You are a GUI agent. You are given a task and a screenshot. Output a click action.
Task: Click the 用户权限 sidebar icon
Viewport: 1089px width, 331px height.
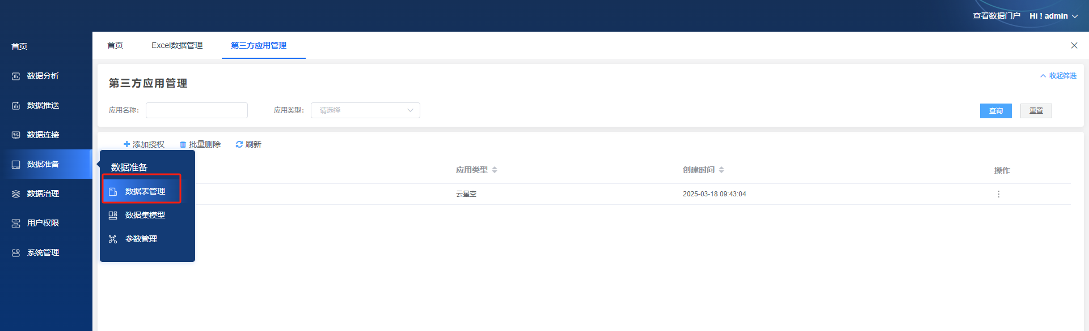(16, 223)
